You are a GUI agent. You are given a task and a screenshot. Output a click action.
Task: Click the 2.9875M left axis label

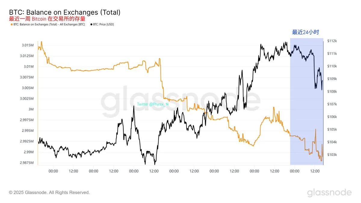27,163
